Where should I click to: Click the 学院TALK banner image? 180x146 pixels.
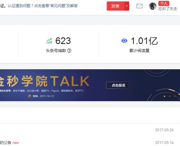click(90, 85)
